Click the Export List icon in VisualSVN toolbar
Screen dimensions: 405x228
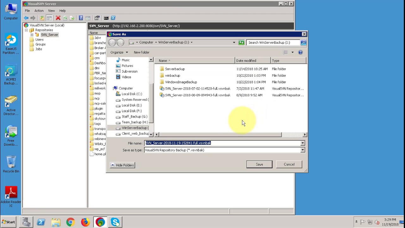pyautogui.click(x=72, y=18)
